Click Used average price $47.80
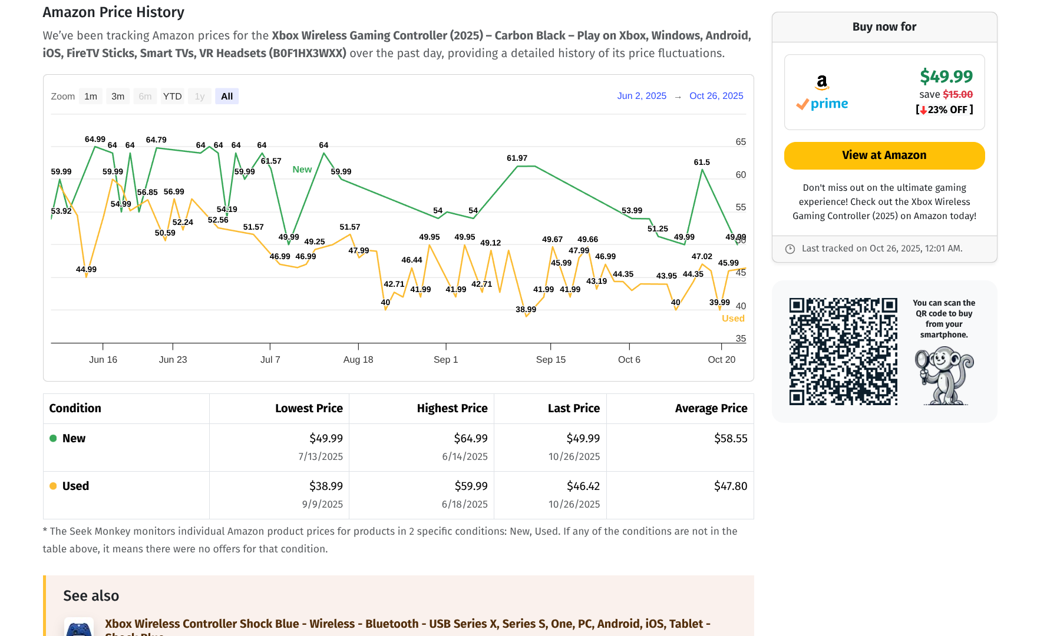Screen dimensions: 1047x636 (731, 486)
